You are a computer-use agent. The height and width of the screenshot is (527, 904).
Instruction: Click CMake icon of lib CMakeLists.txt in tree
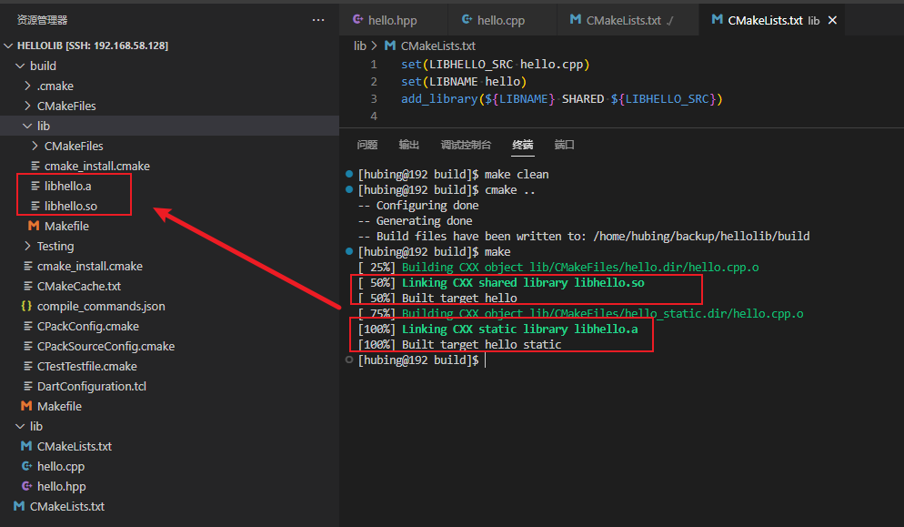pyautogui.click(x=26, y=446)
